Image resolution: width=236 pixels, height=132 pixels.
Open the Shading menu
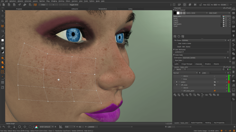[54, 1]
